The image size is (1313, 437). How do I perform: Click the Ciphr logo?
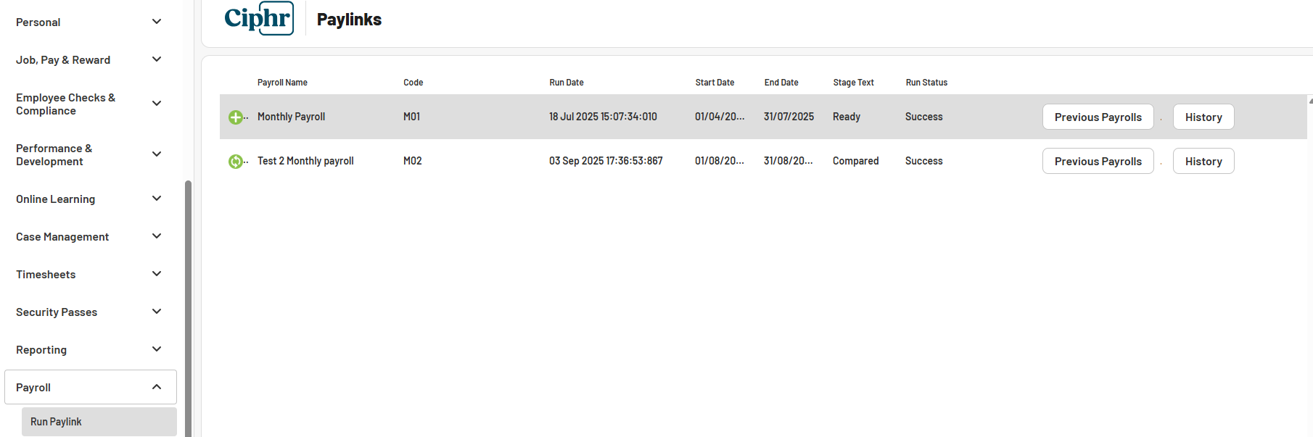point(259,18)
